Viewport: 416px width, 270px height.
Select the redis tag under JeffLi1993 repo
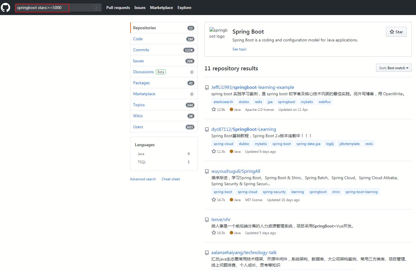258,102
